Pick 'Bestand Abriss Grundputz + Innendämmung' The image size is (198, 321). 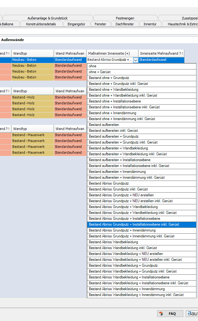141,230
